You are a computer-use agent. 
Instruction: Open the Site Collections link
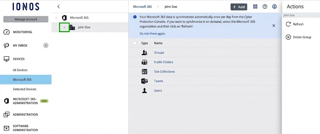coord(164,72)
